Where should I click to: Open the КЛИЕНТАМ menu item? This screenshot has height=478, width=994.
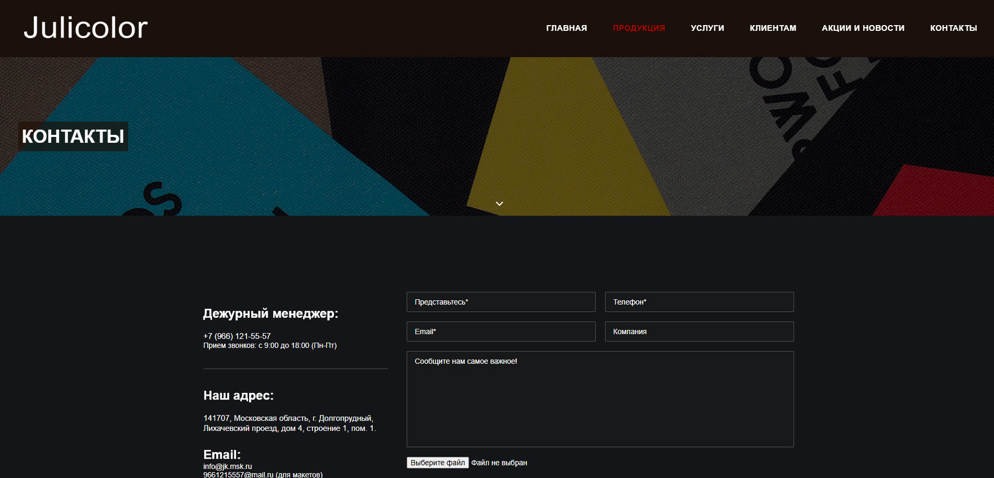[773, 28]
